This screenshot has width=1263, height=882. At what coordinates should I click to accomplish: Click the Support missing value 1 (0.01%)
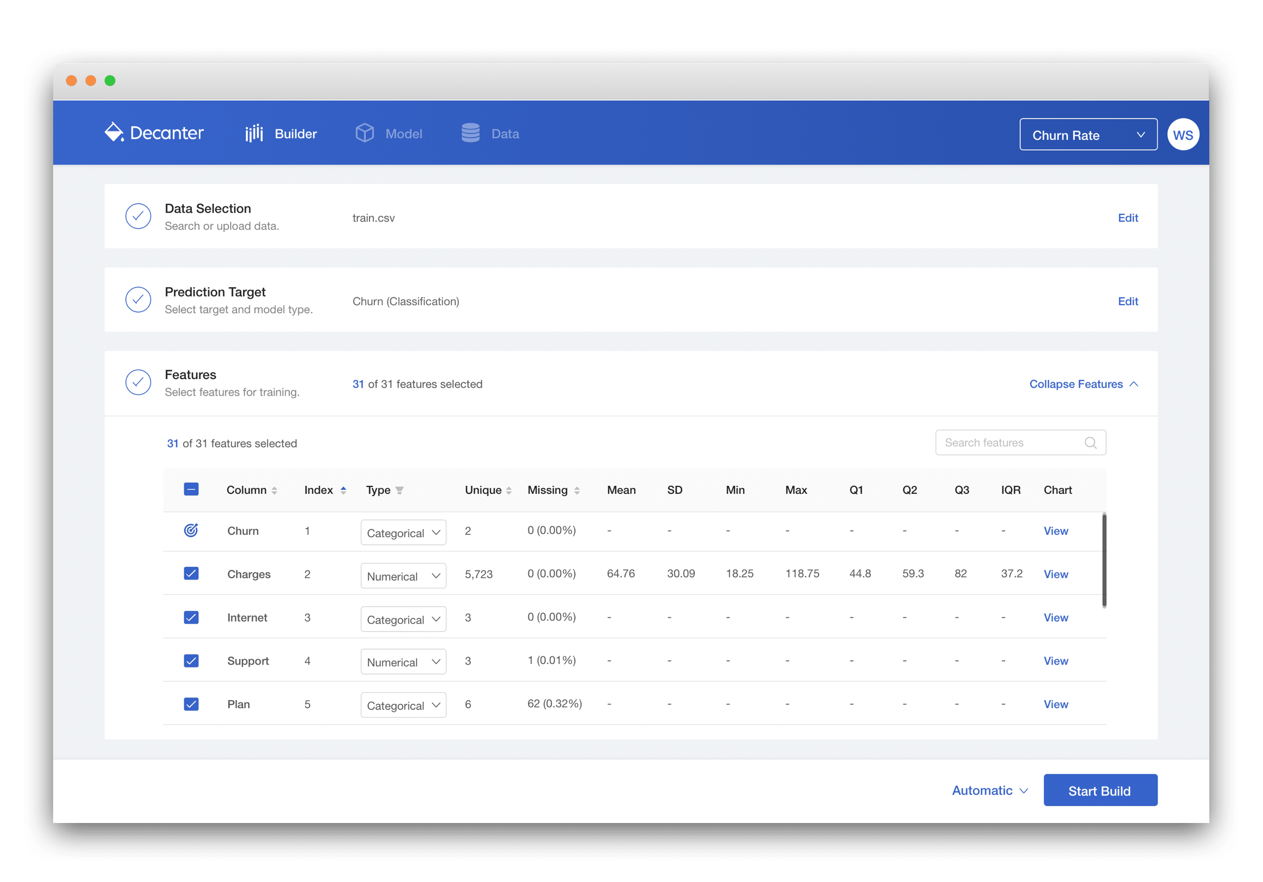551,660
